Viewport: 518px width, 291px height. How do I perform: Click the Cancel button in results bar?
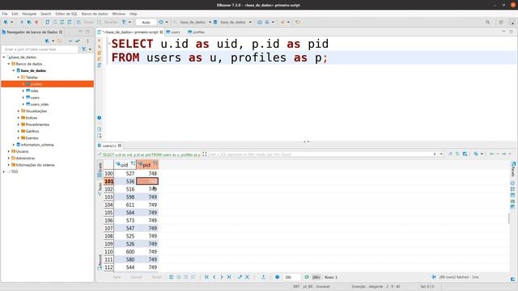pyautogui.click(x=136, y=277)
